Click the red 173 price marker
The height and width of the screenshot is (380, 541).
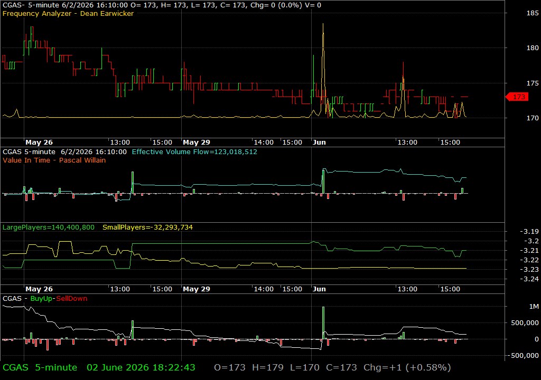(517, 97)
